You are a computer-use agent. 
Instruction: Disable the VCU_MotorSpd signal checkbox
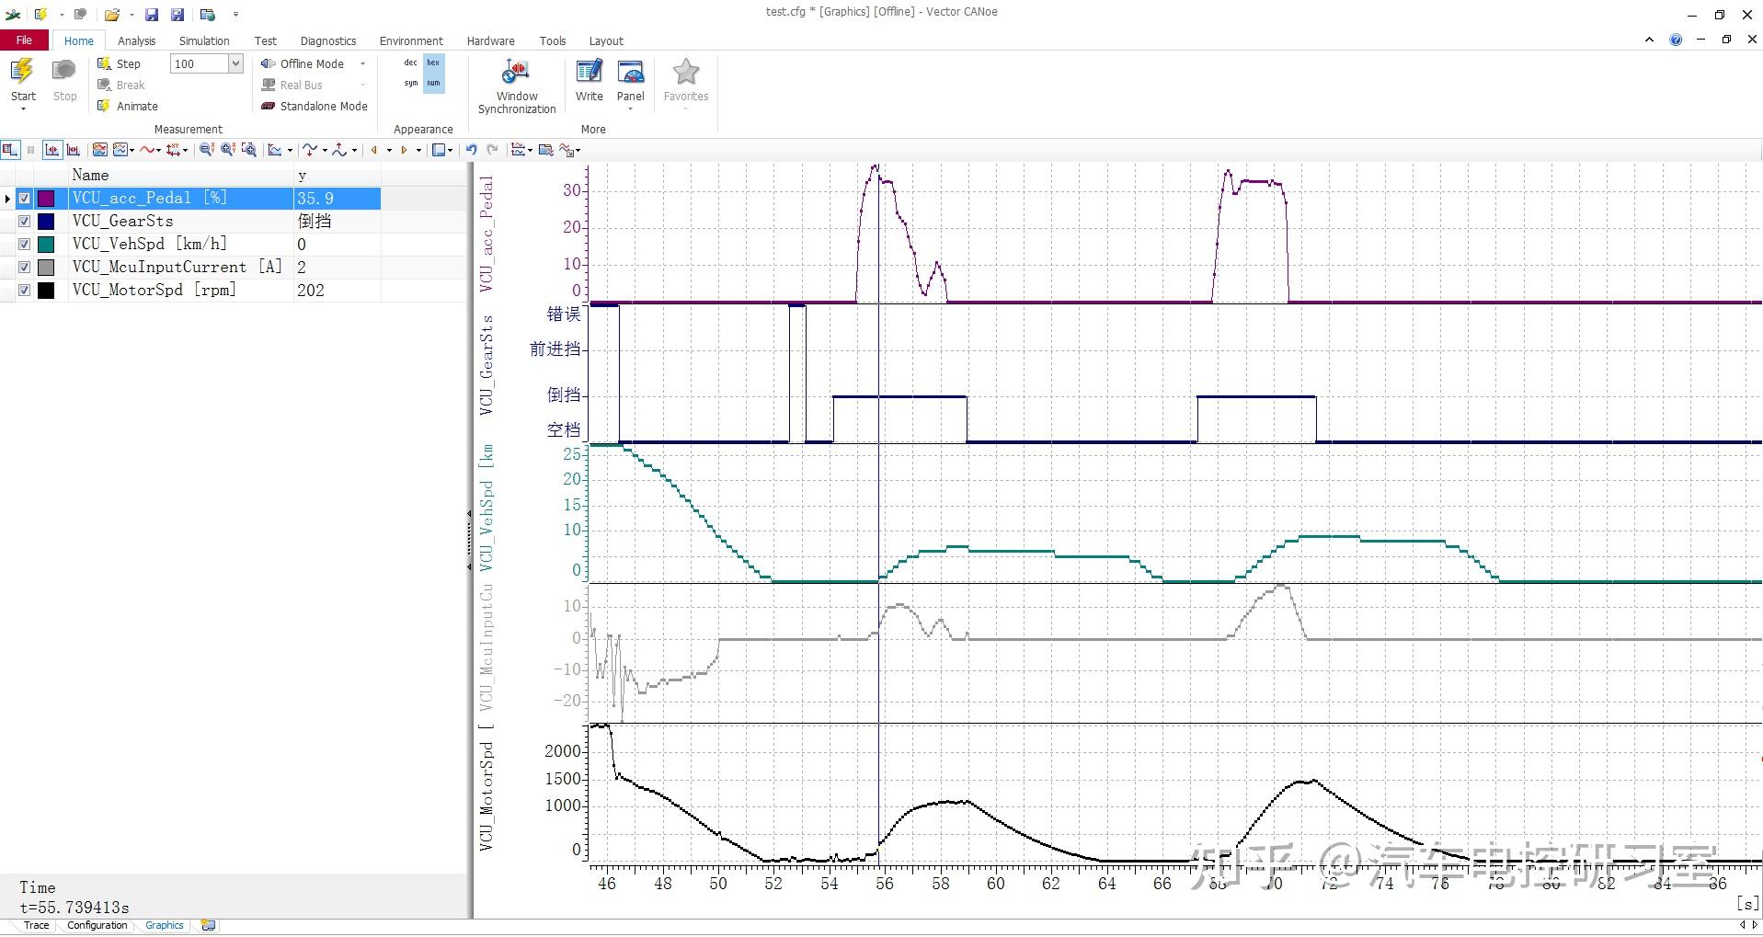click(25, 291)
